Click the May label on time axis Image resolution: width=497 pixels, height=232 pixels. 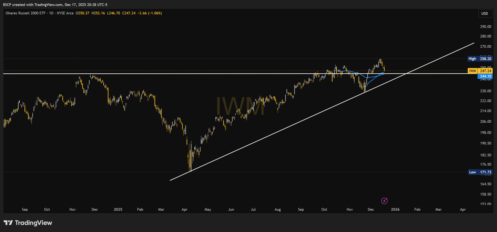208,209
